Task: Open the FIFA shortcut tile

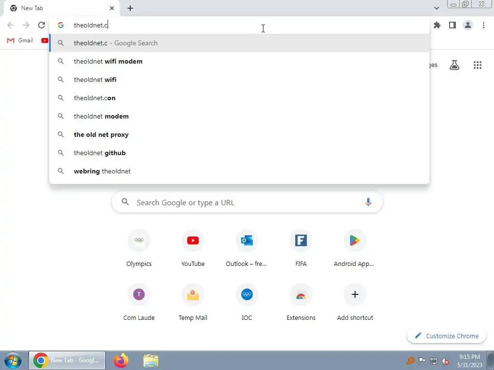Action: pyautogui.click(x=301, y=249)
